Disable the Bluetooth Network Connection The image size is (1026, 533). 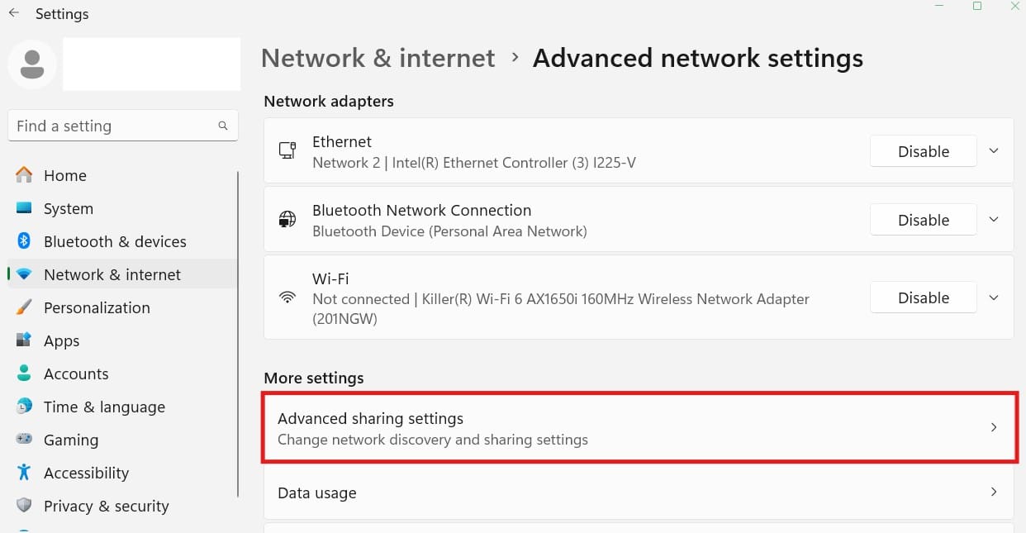click(x=923, y=220)
